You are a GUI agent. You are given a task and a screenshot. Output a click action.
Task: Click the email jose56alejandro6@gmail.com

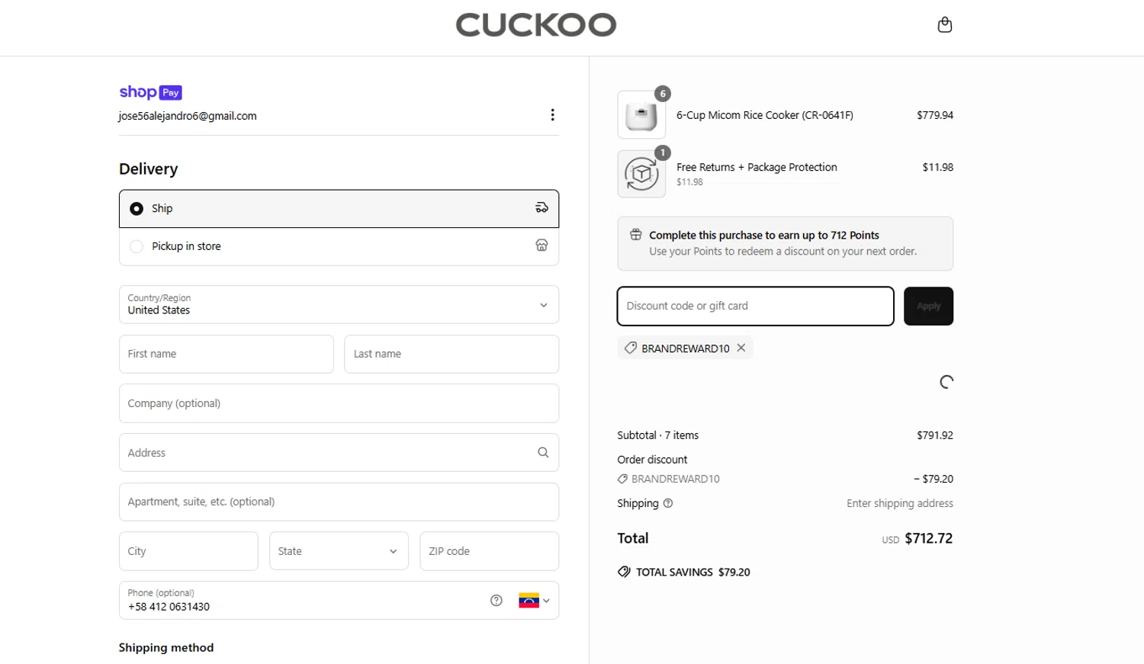click(188, 116)
